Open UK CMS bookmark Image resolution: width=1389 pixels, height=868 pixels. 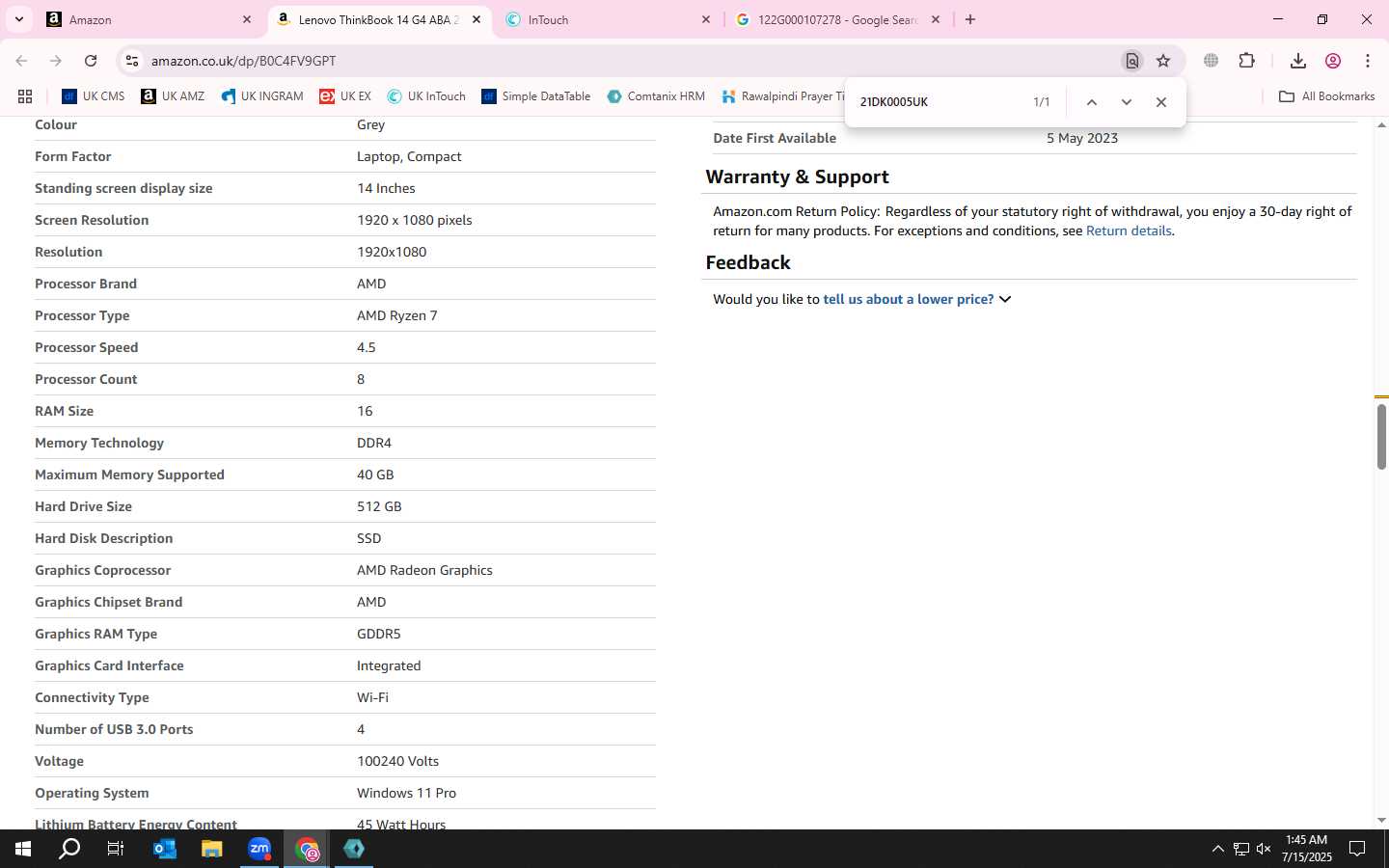[x=94, y=96]
